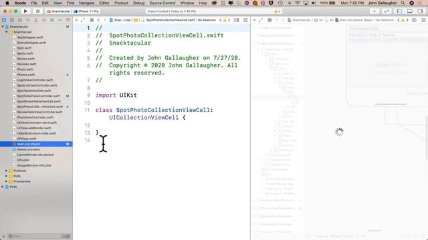The image size is (428, 240).
Task: Click the Wi-Fi status icon
Action: (x=298, y=3)
